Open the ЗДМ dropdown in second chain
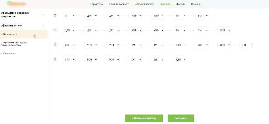Viewport: 269px width, 124px height. coord(68,30)
